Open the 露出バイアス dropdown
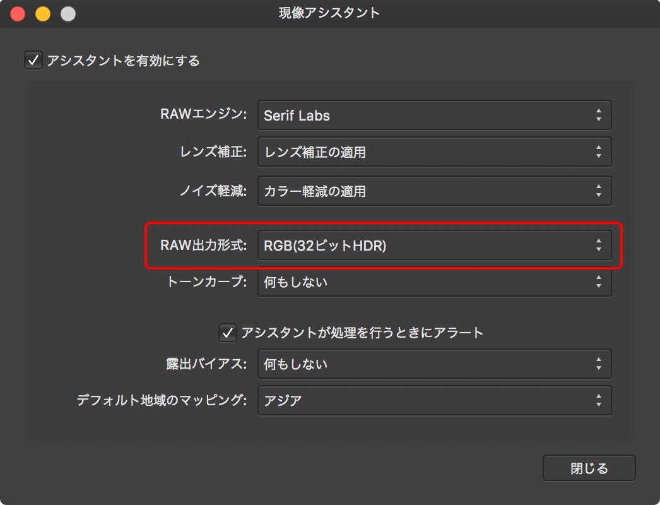 434,364
